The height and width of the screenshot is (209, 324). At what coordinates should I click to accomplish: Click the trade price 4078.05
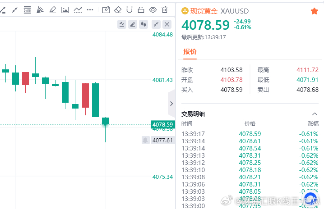(250, 192)
